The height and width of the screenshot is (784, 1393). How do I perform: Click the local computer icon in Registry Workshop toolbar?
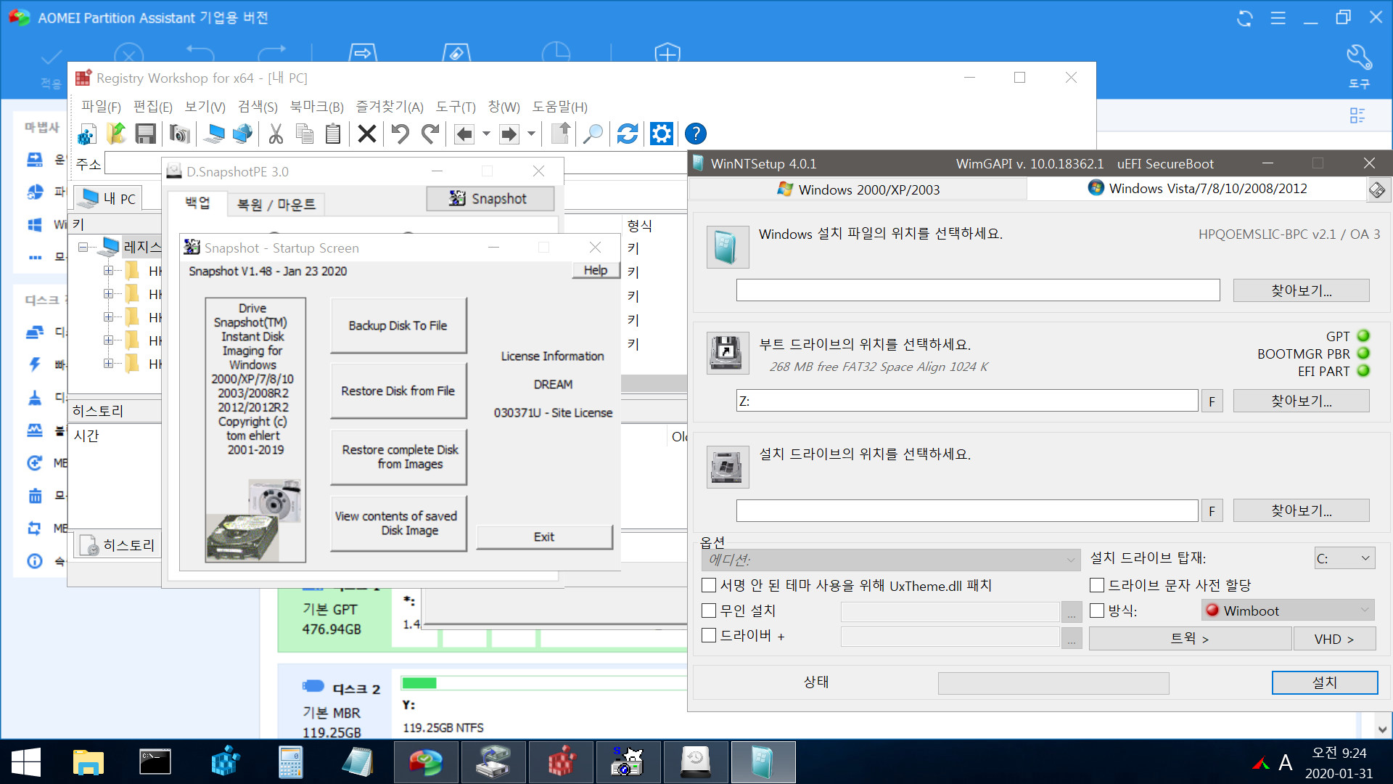tap(213, 134)
